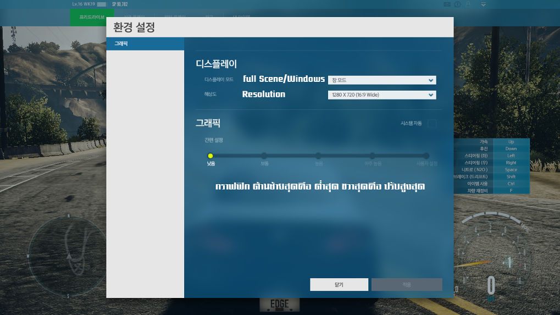
Task: Select the 보통 graphics preset point
Action: pyautogui.click(x=264, y=156)
